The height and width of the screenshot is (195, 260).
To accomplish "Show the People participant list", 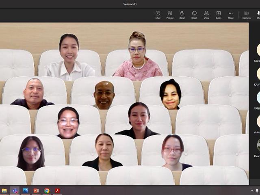I will point(170,15).
